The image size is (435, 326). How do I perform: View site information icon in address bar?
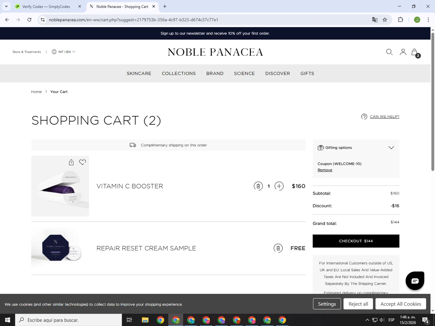(x=43, y=20)
